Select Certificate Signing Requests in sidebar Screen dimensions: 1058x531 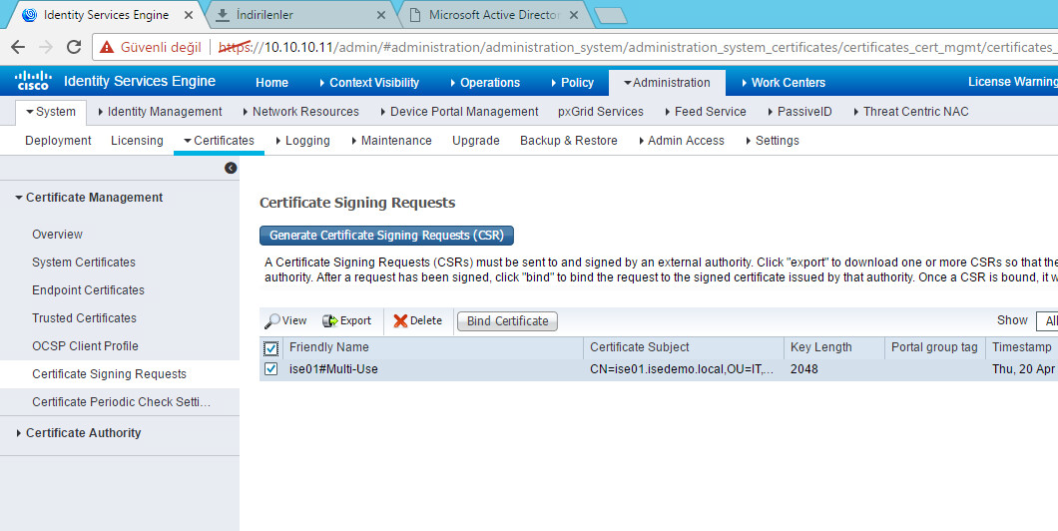point(110,374)
